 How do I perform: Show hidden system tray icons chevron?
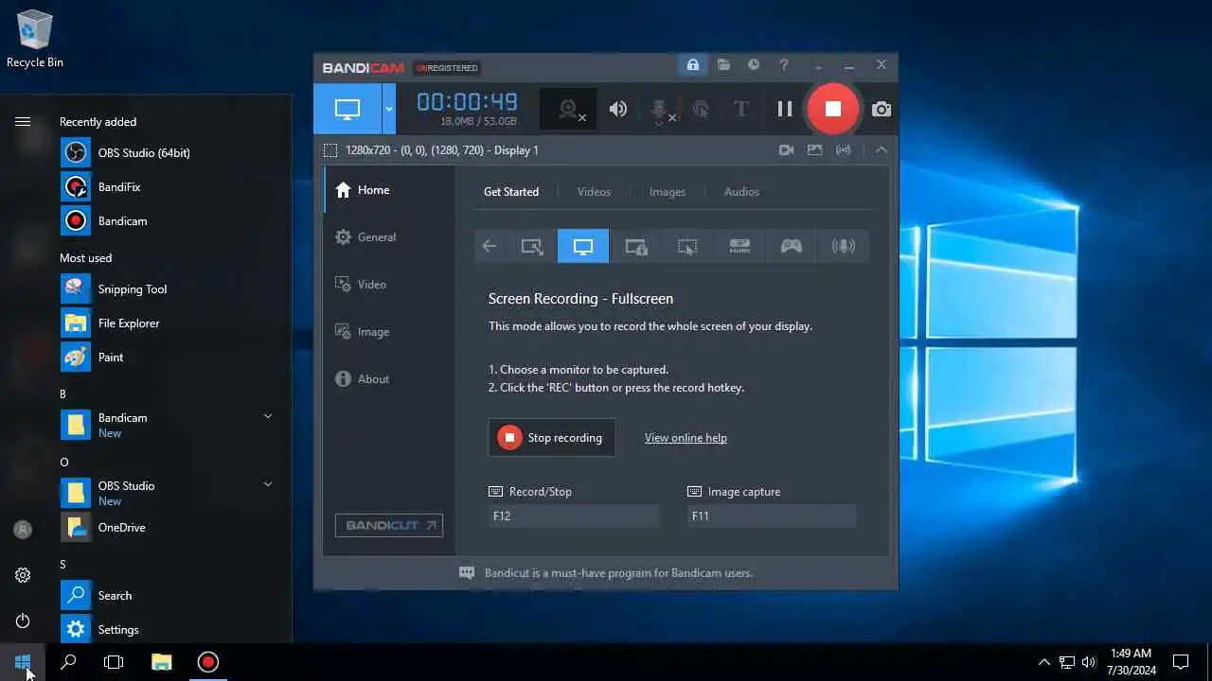pos(1044,662)
